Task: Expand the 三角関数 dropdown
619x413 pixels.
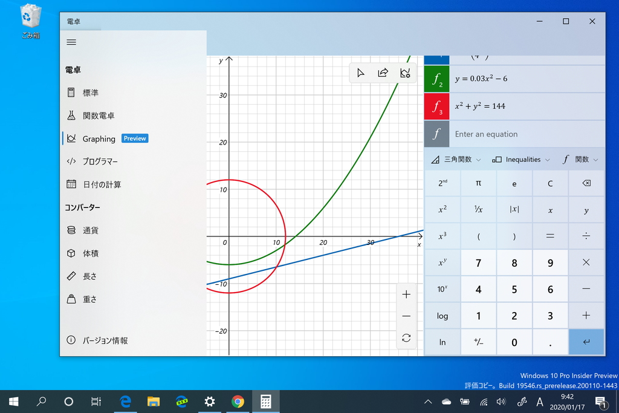Action: (453, 159)
